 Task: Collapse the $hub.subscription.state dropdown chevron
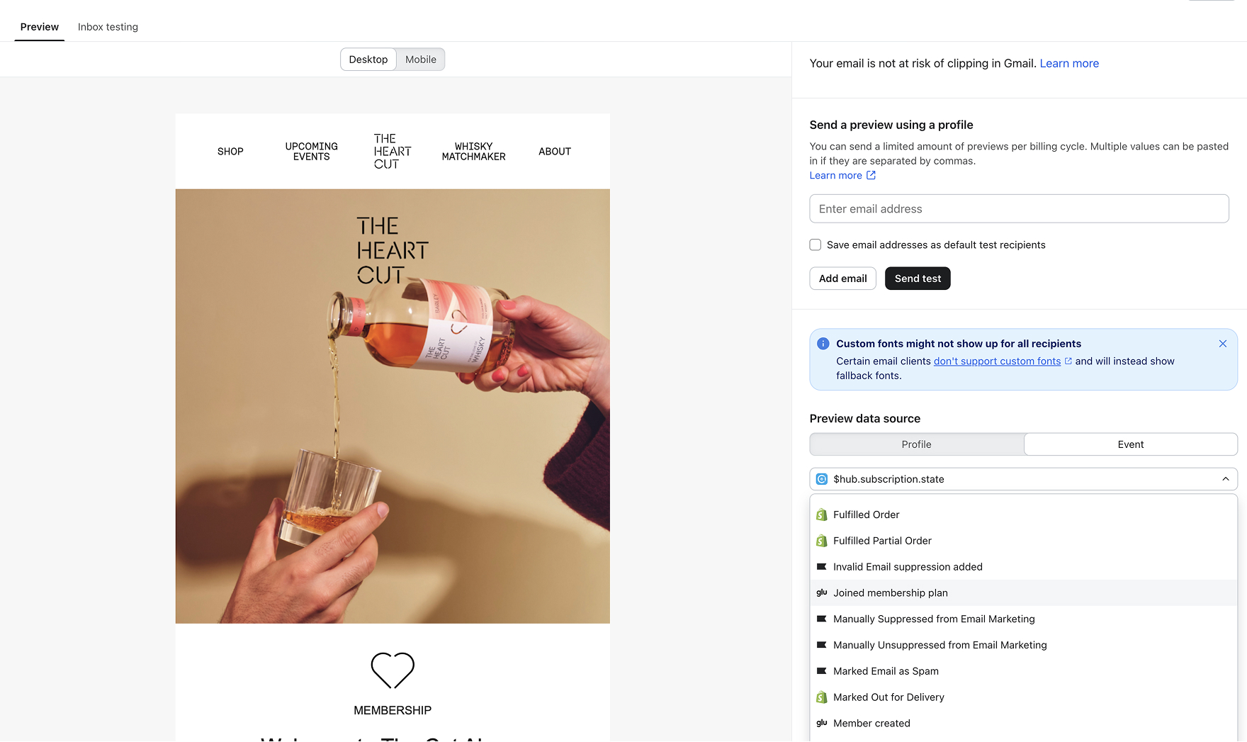click(1225, 479)
